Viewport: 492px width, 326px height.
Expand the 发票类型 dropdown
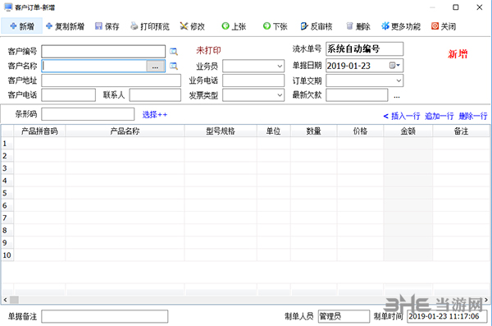click(x=280, y=95)
